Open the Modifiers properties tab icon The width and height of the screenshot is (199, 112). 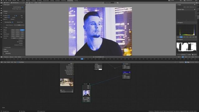click(x=1, y=23)
